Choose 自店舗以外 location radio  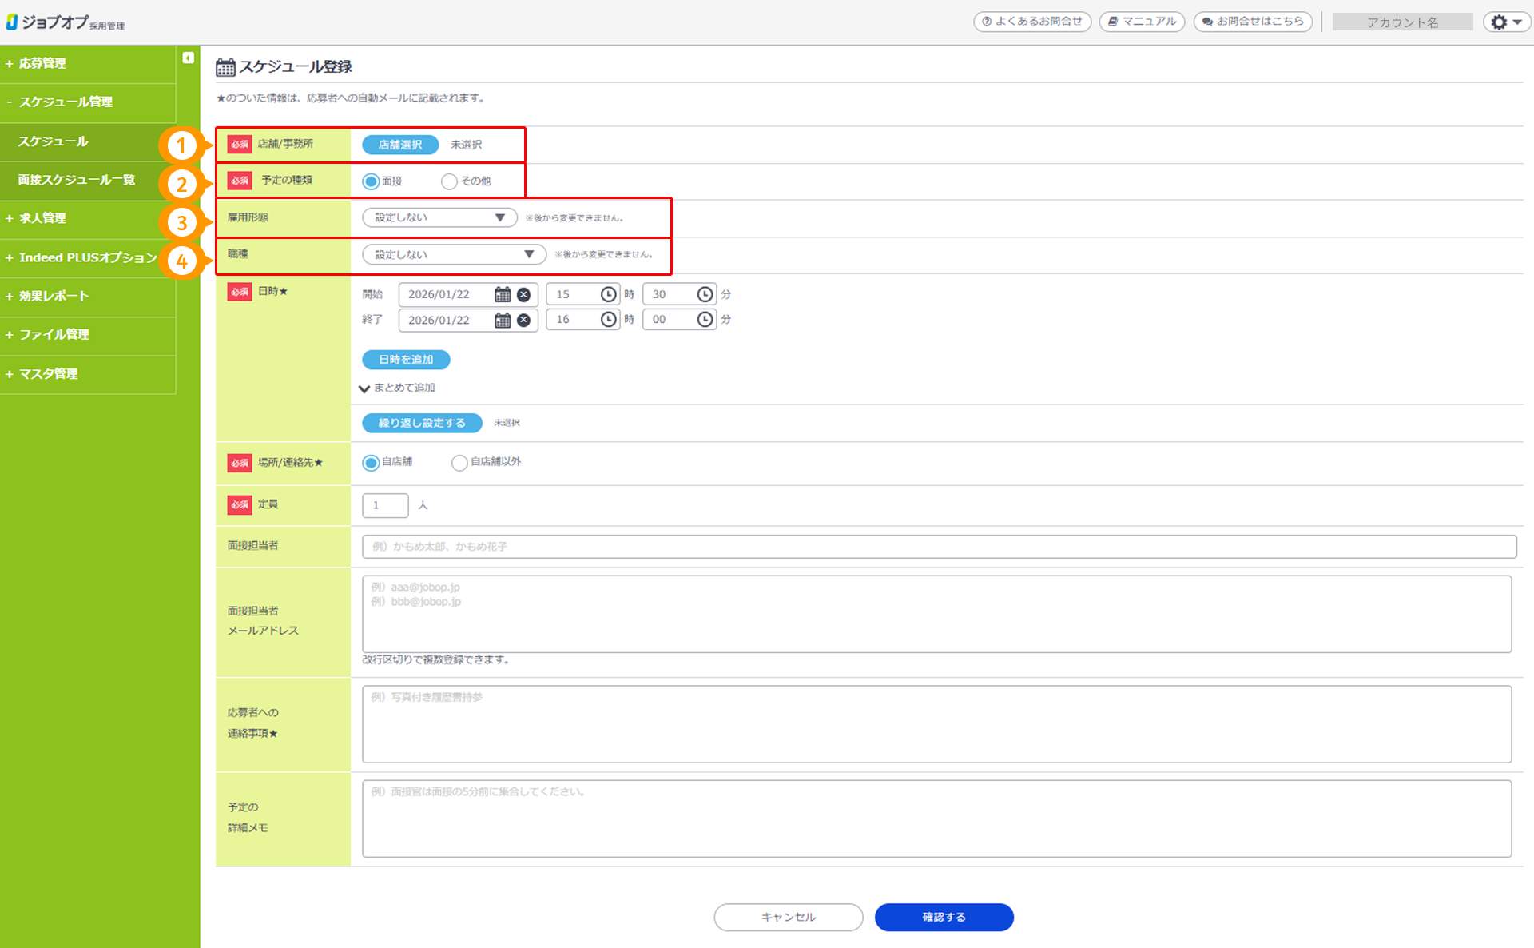click(459, 463)
